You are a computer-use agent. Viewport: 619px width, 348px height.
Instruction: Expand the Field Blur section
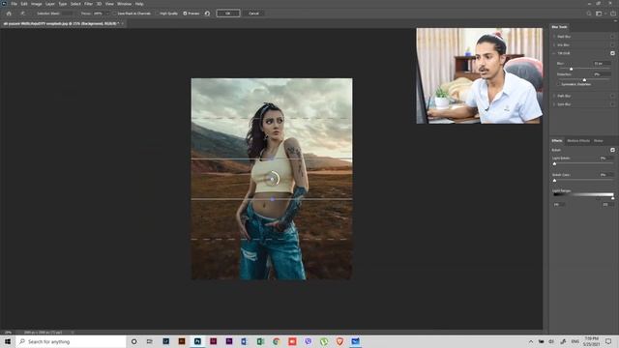pyautogui.click(x=554, y=37)
